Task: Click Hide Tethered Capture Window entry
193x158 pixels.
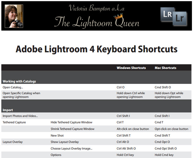Action: (x=72, y=122)
